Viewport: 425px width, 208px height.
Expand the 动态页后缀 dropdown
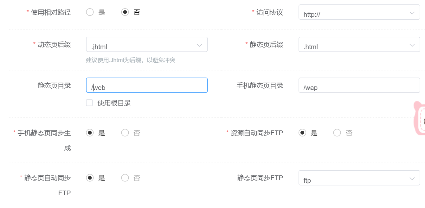click(x=146, y=45)
